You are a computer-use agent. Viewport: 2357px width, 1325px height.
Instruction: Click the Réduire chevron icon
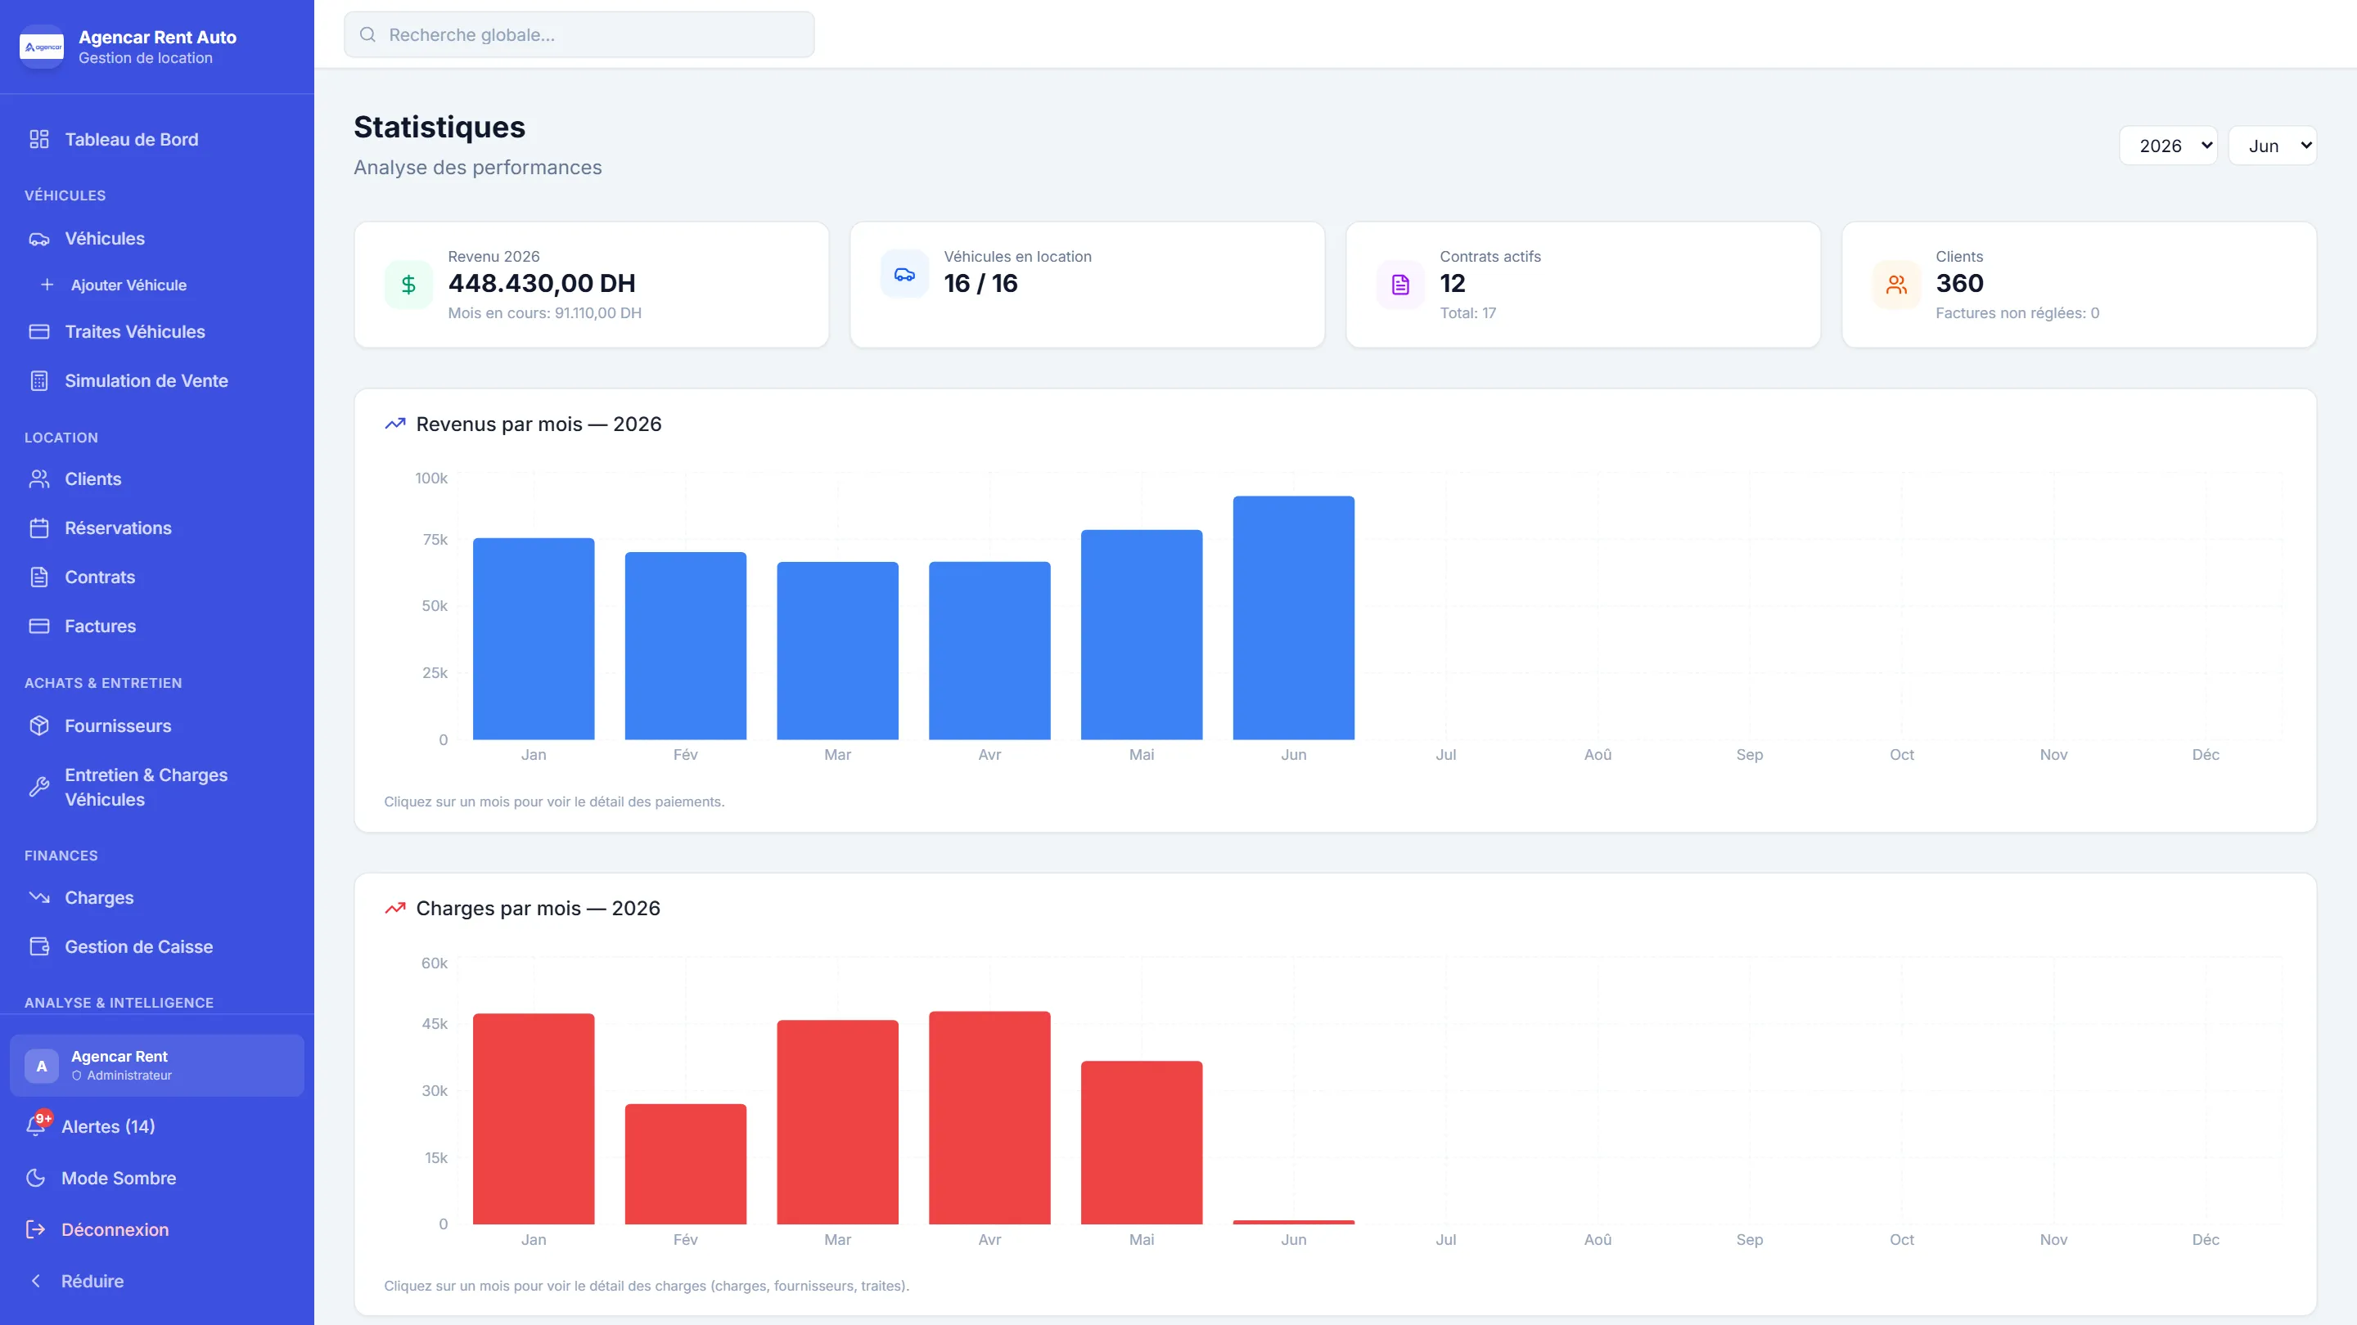[36, 1281]
